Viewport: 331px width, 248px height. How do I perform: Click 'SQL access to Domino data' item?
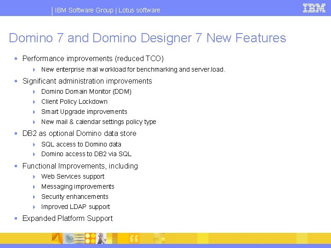[x=81, y=144]
